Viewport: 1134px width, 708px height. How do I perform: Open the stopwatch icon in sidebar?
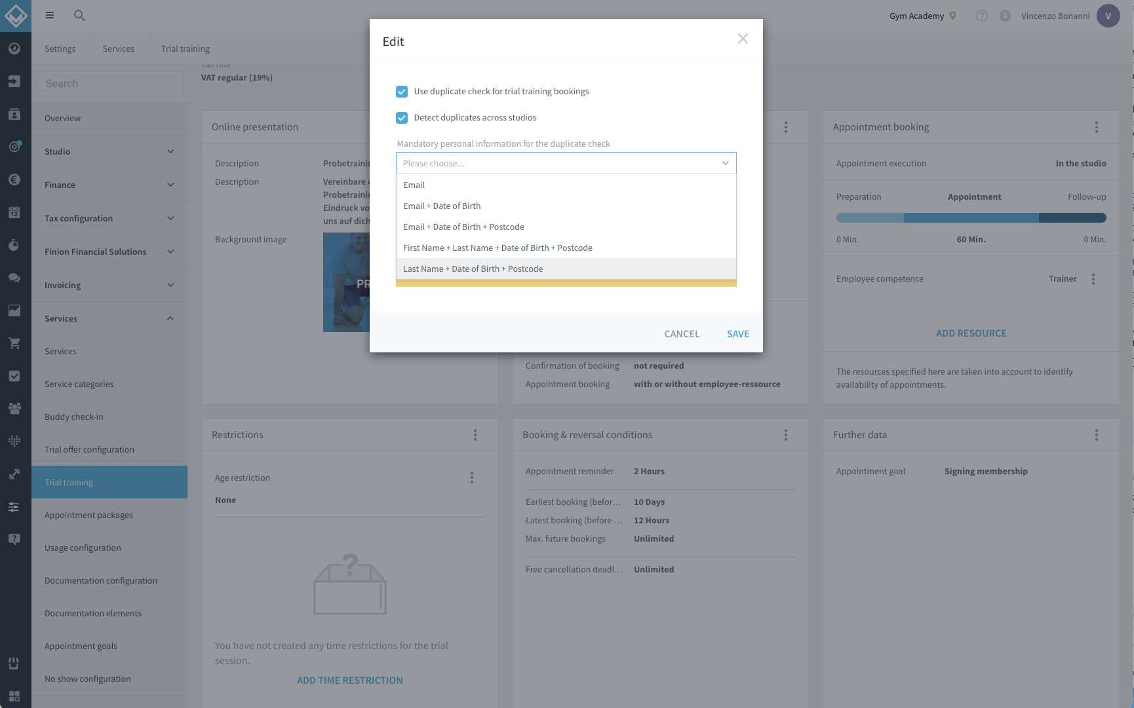tap(14, 245)
